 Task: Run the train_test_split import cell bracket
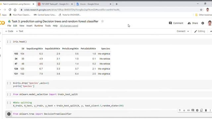click(x=9, y=94)
